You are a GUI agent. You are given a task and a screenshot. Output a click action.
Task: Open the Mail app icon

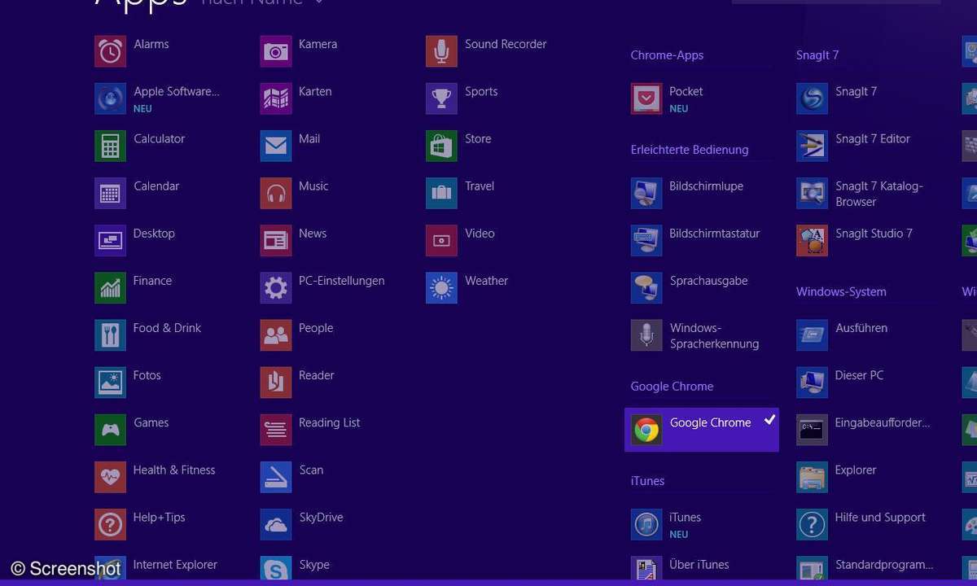pyautogui.click(x=276, y=146)
